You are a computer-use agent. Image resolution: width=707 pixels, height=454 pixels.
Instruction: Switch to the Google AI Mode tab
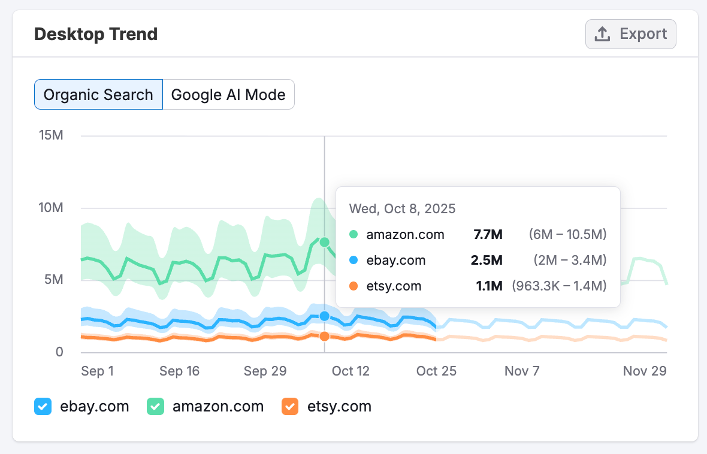228,94
